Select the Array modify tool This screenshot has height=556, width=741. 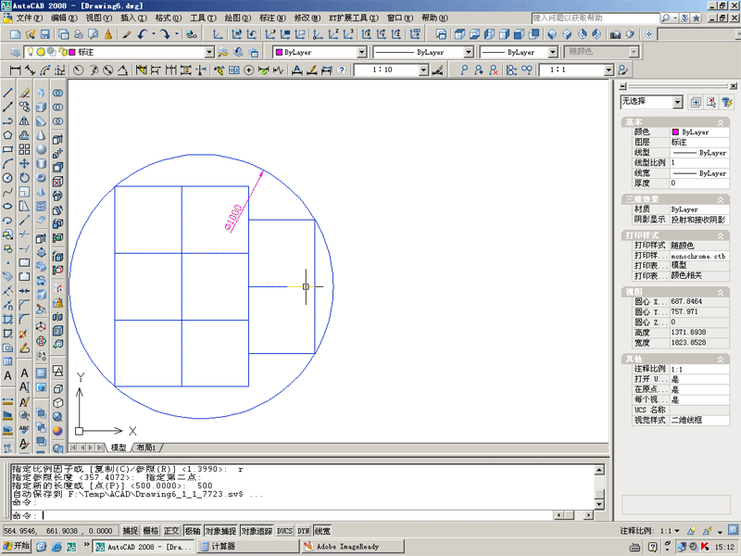tap(25, 149)
